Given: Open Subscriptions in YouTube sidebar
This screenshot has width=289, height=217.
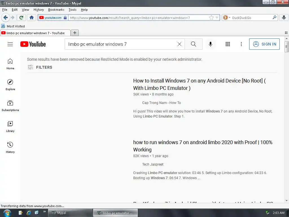Looking at the screenshot, I should 10,106.
